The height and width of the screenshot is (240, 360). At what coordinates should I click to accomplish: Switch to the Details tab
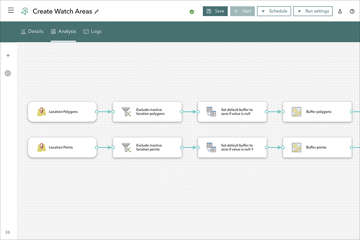click(x=32, y=31)
